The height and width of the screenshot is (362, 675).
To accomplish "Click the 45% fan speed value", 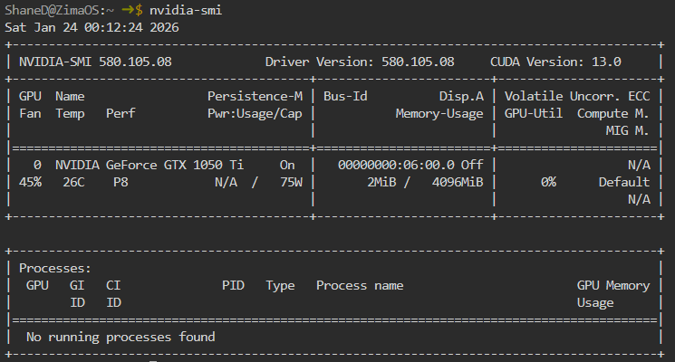I will [x=30, y=182].
